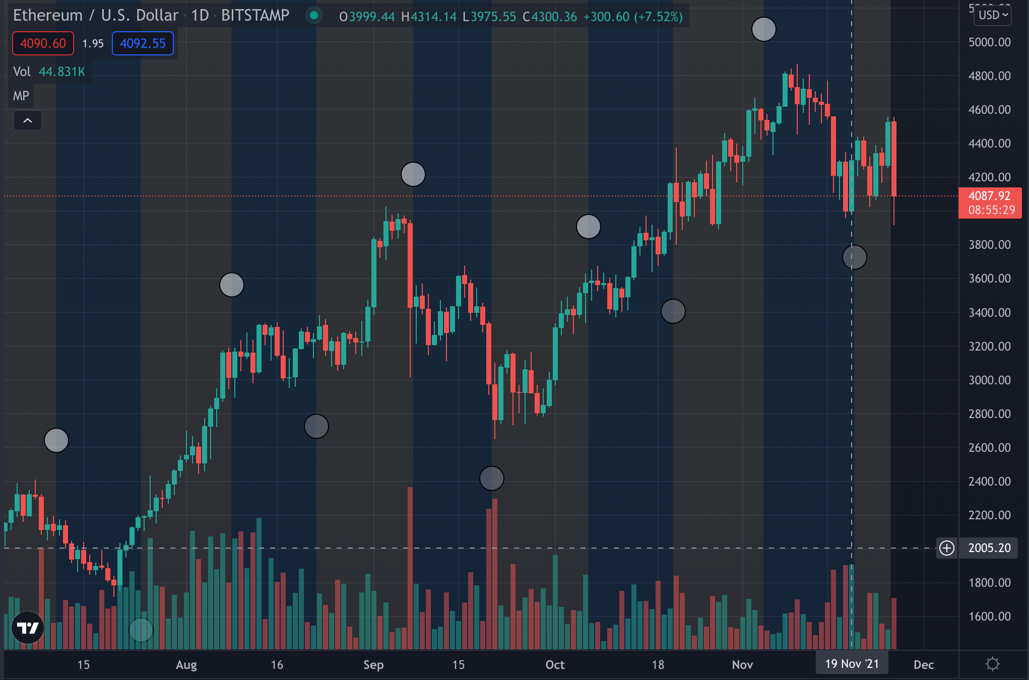Click the 19 Nov '21 date marker
The image size is (1029, 680).
click(852, 664)
